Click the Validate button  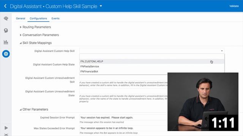coord(234,6)
